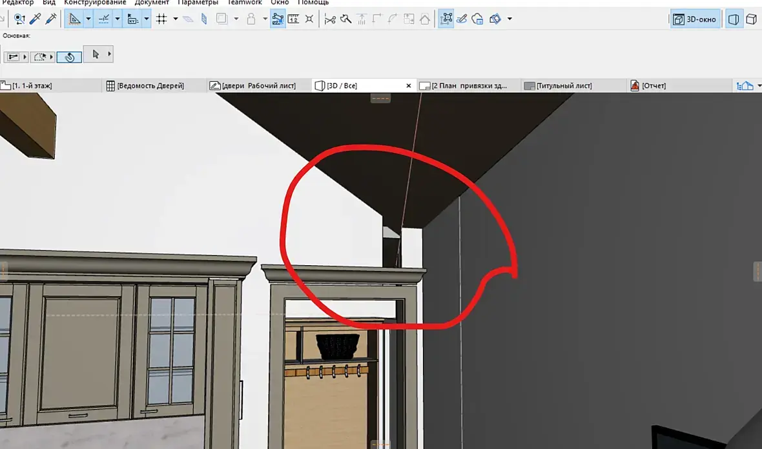
Task: Select the Arrow pointer tool
Action: 96,54
